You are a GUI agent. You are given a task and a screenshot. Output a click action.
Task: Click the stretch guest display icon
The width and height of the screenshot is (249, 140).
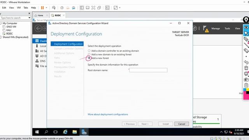click(x=116, y=8)
